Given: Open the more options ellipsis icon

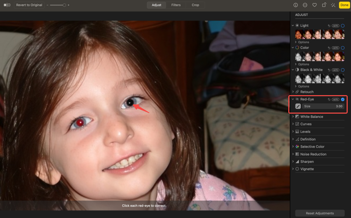Looking at the screenshot, I should (305, 5).
